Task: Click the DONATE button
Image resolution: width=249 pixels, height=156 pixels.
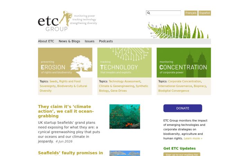Action: click(183, 108)
